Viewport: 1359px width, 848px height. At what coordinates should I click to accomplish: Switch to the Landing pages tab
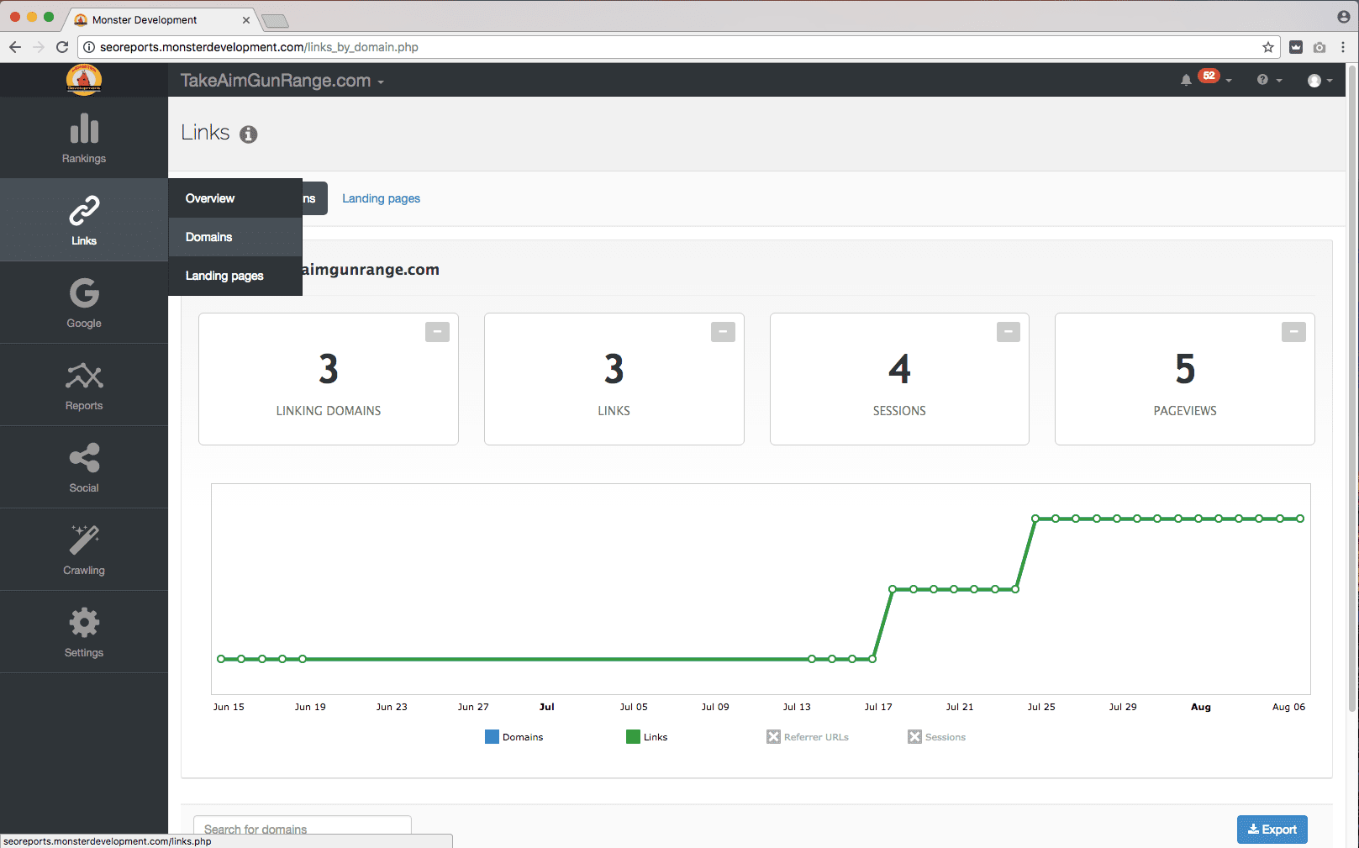(381, 198)
